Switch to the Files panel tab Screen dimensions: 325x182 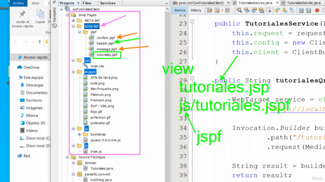87,3
